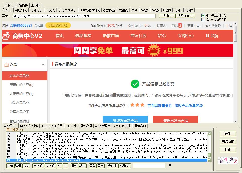Enable 加载外部浏览器 checkbox
The height and width of the screenshot is (173, 242).
click(x=203, y=19)
